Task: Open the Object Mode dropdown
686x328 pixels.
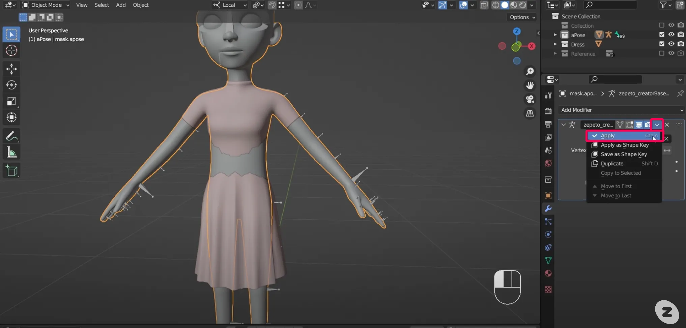Action: 46,5
